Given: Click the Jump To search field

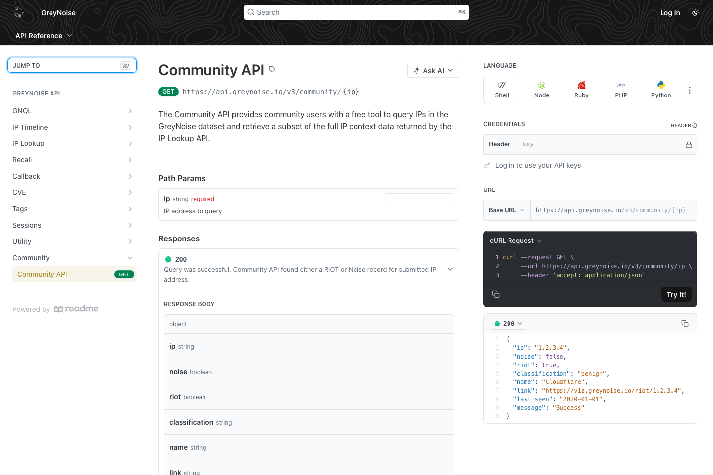Looking at the screenshot, I should 72,65.
